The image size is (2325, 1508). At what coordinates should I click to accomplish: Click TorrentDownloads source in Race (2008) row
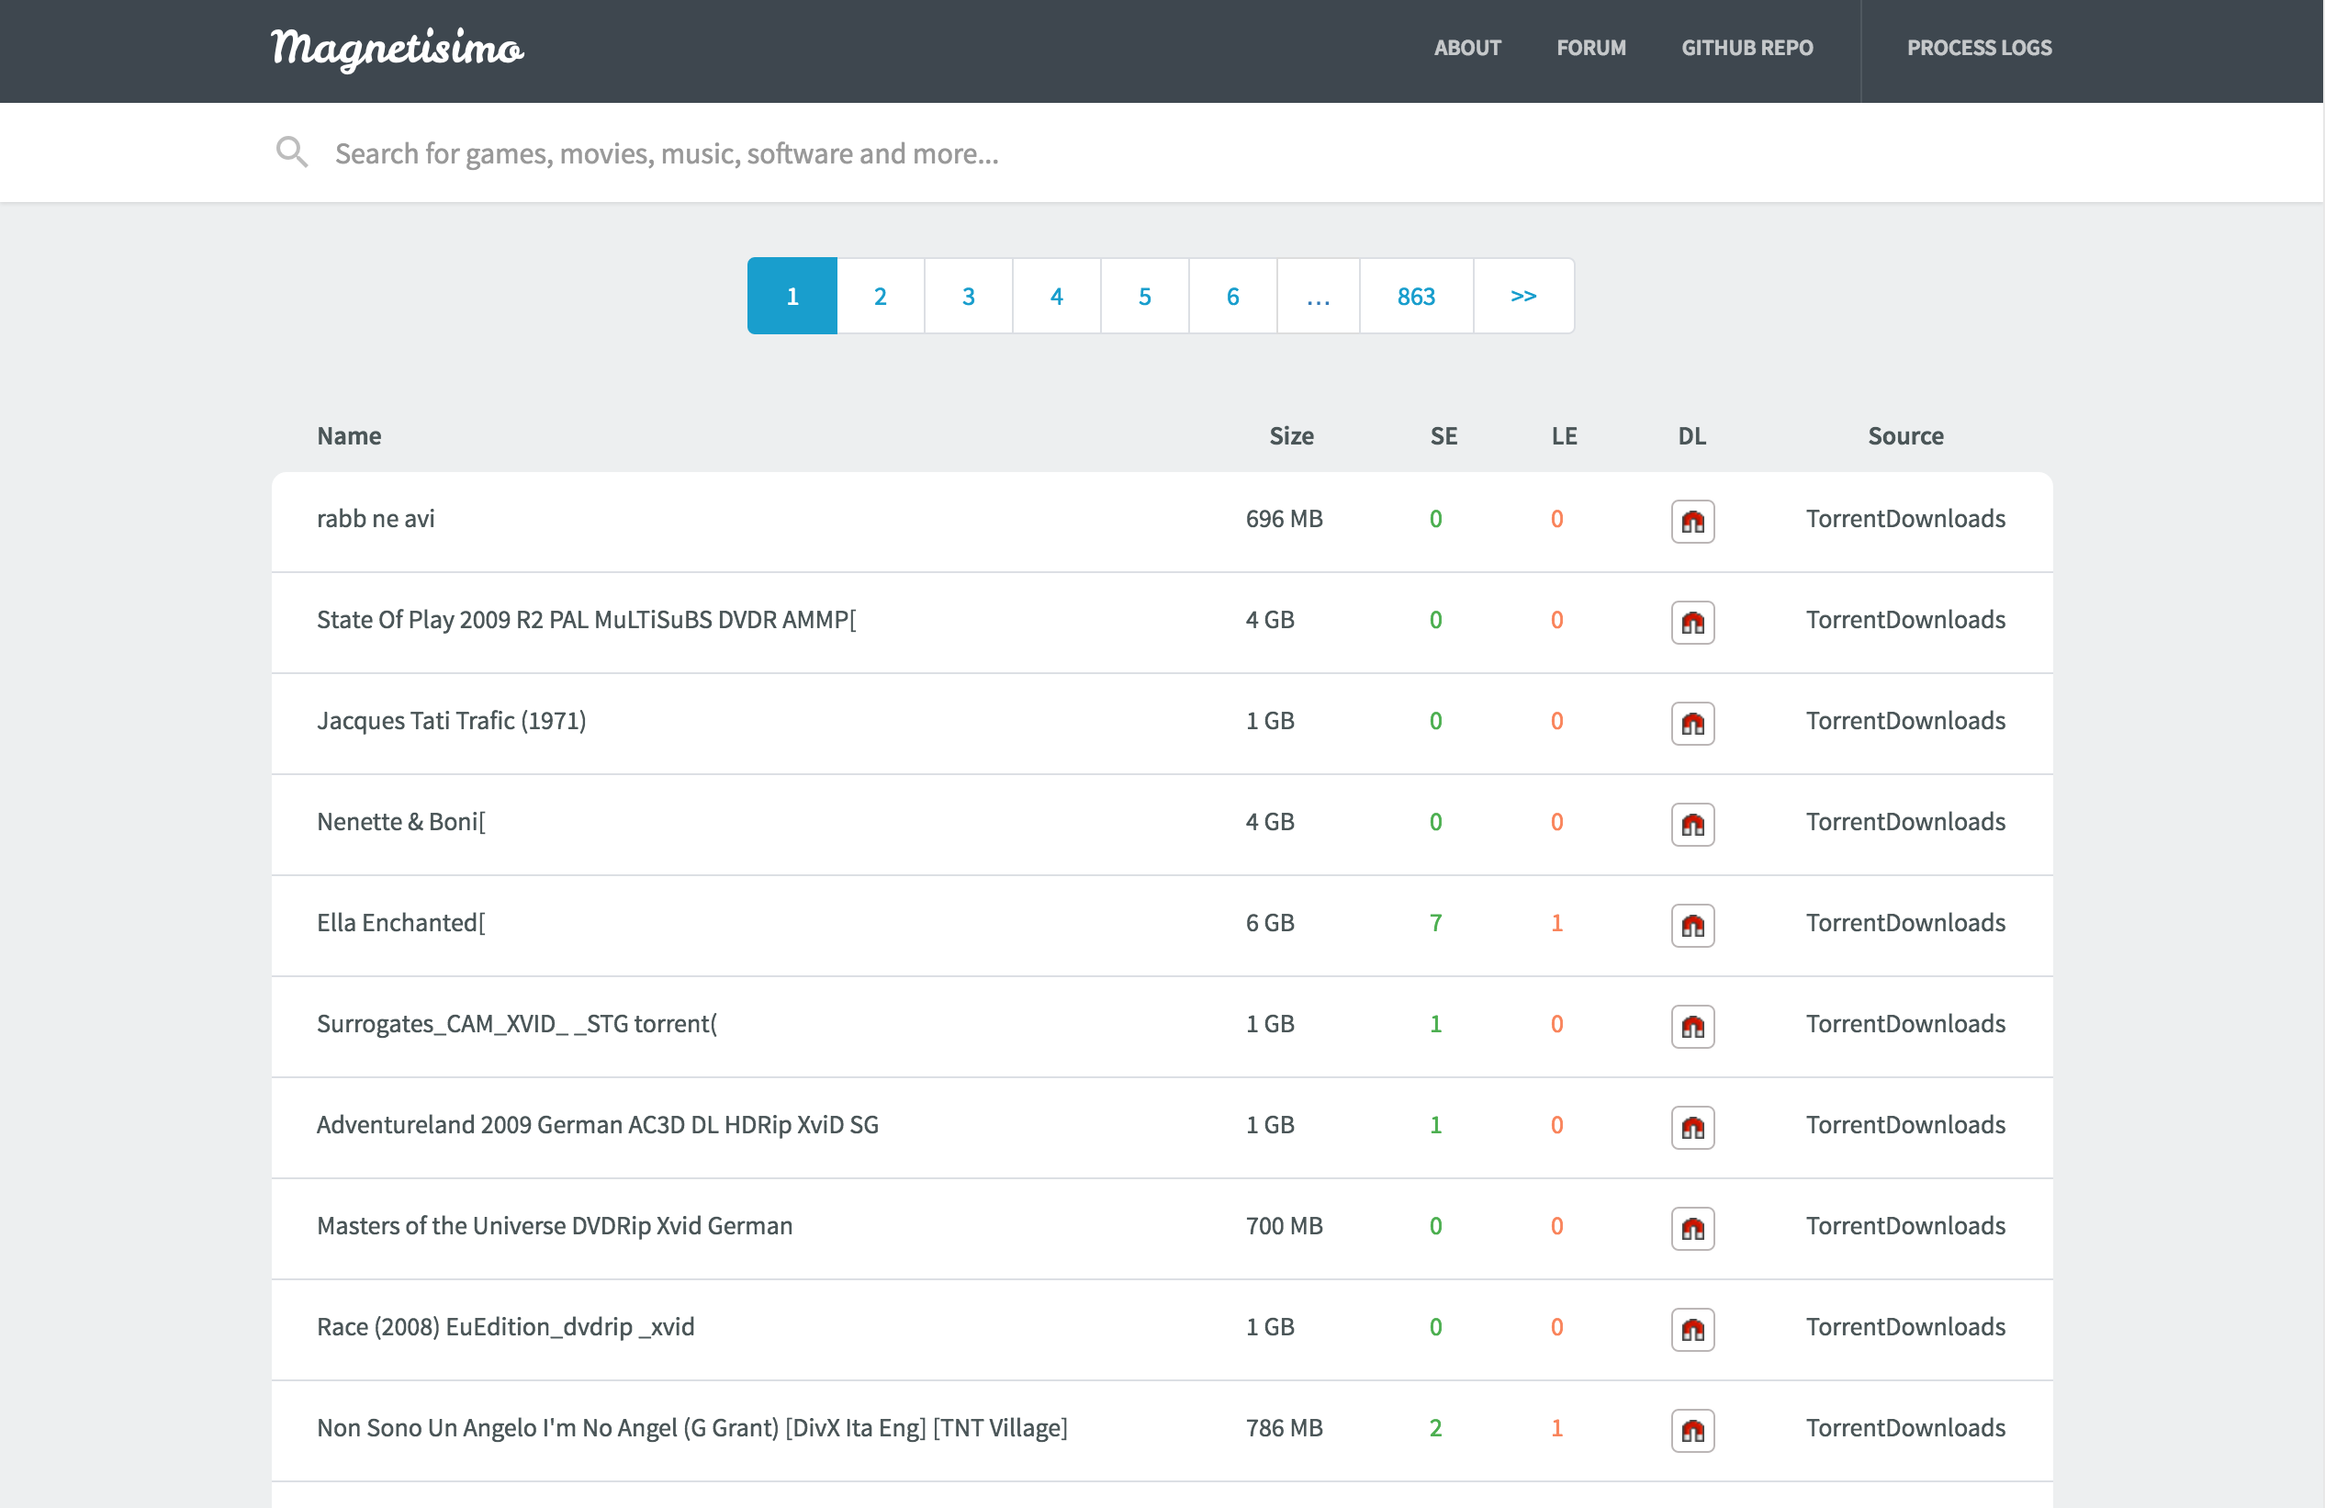click(x=1905, y=1326)
